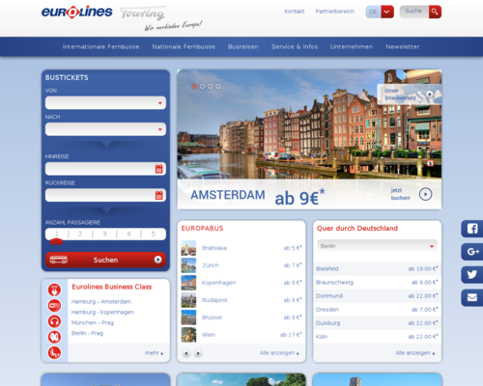Click the Unser Streckennetz play arrow
This screenshot has width=483, height=386.
[430, 95]
